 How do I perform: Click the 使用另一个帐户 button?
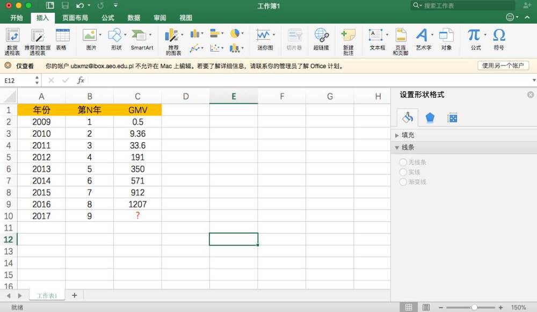pos(503,66)
